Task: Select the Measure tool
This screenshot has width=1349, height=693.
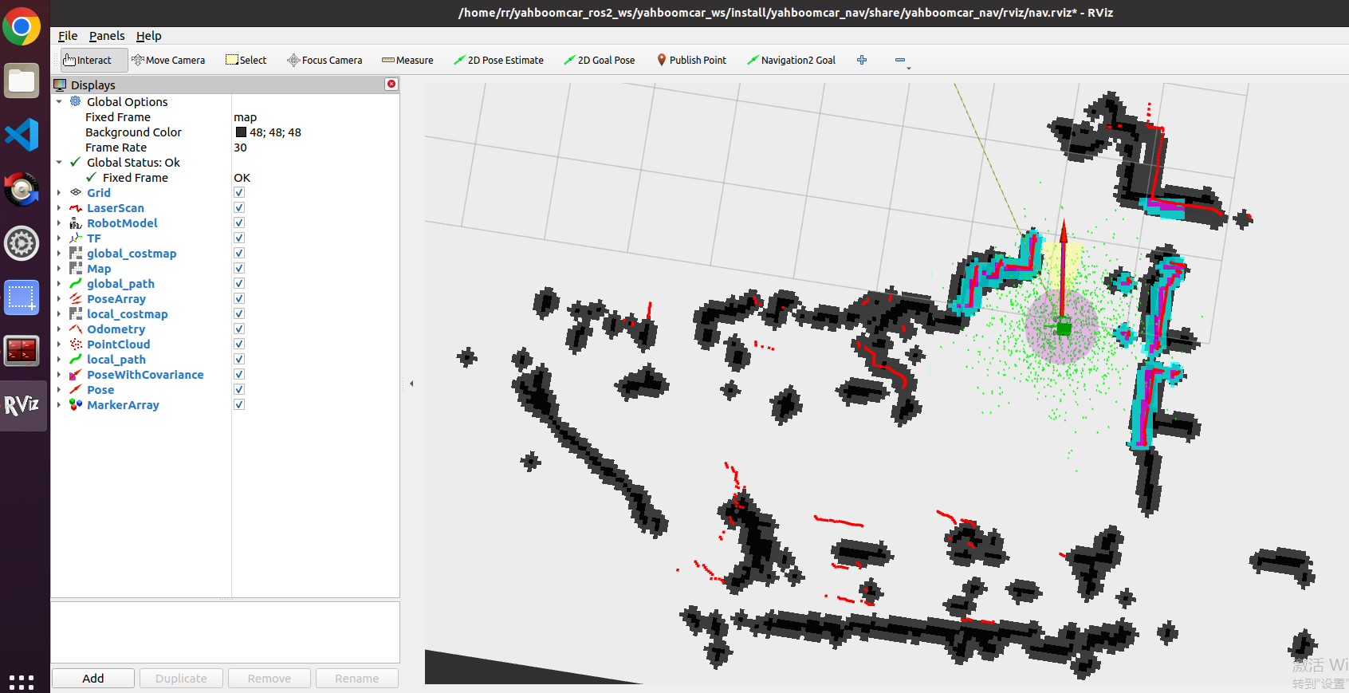Action: pos(407,60)
